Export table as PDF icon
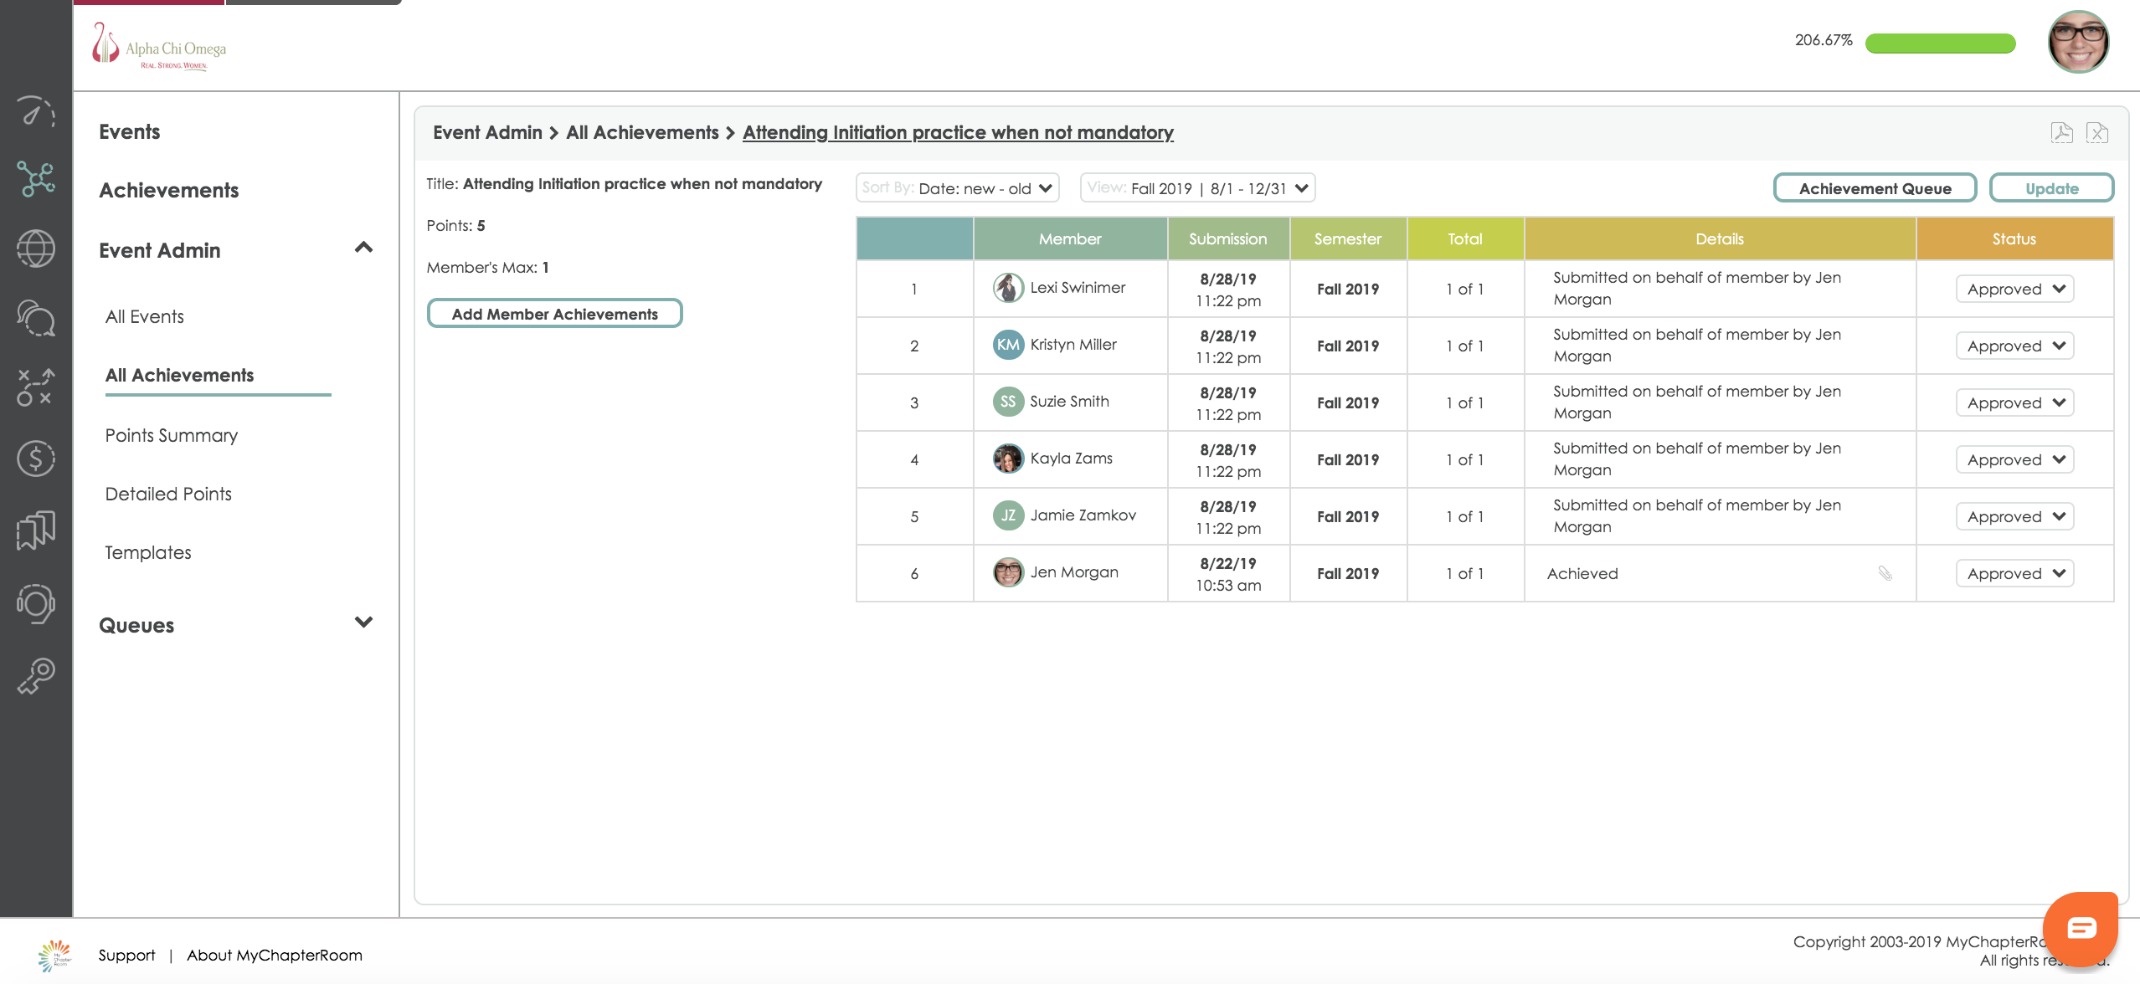 [2061, 132]
